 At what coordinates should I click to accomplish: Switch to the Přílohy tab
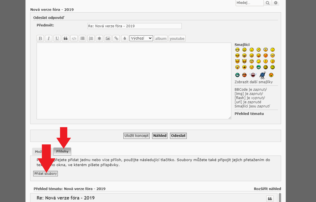pyautogui.click(x=62, y=151)
